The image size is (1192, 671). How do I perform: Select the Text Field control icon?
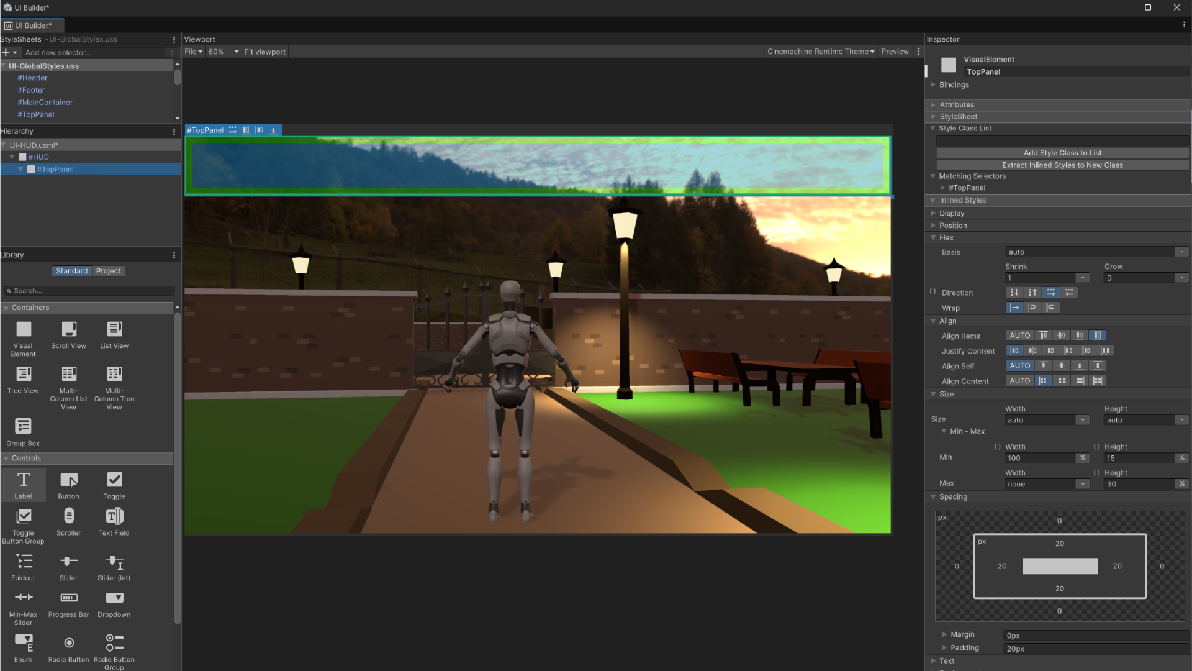click(114, 515)
